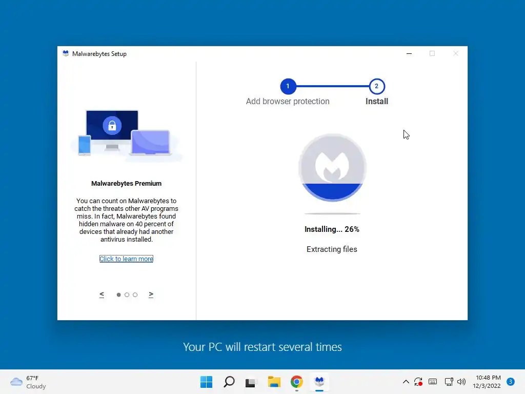Click the Malwarebytes Premium heading
The width and height of the screenshot is (525, 394).
126,184
